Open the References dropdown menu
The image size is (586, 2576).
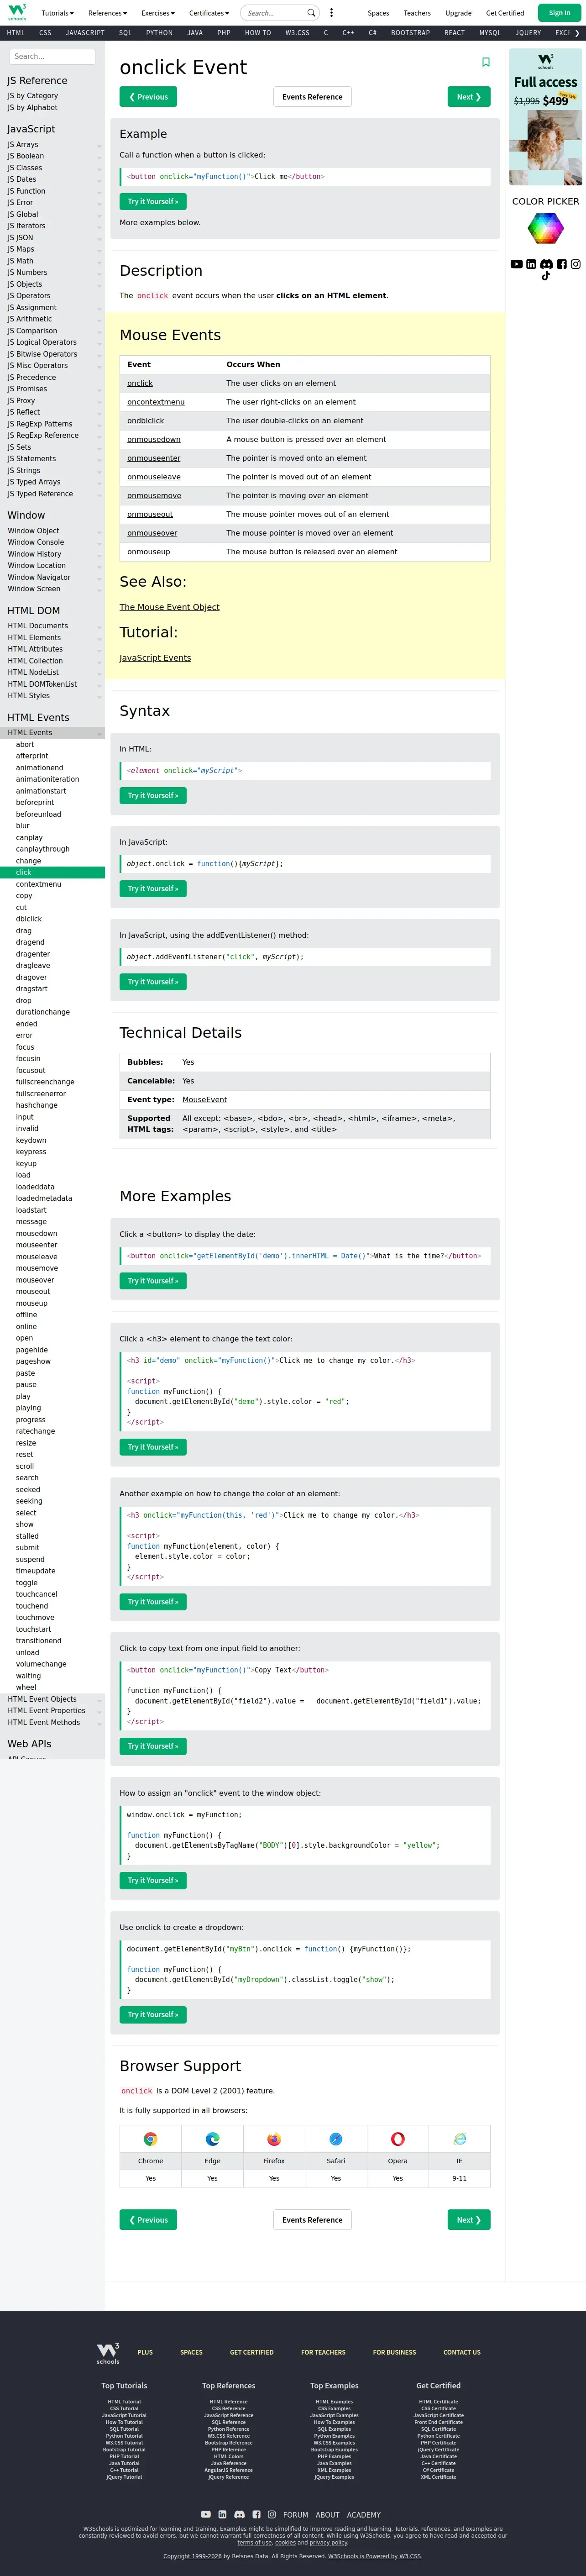point(107,13)
